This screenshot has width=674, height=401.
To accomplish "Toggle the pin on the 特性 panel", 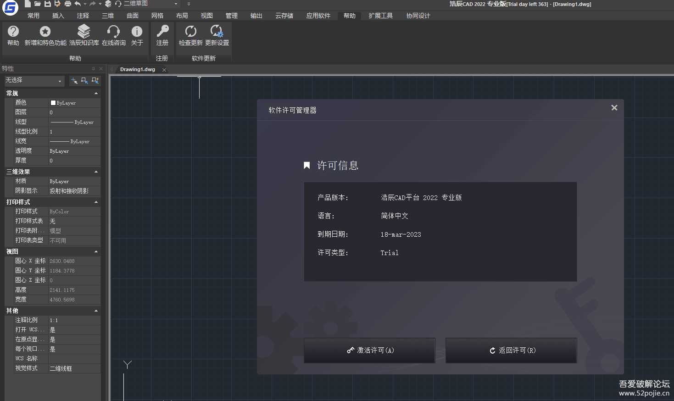I will 93,69.
